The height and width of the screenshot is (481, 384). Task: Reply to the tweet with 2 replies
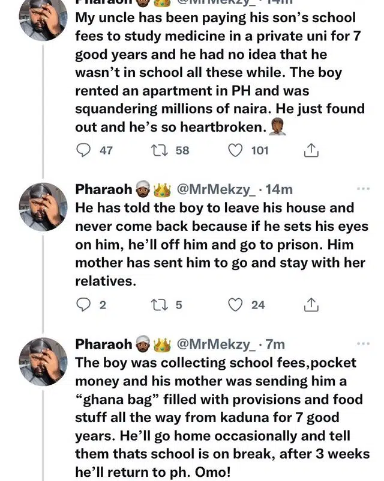pyautogui.click(x=85, y=305)
